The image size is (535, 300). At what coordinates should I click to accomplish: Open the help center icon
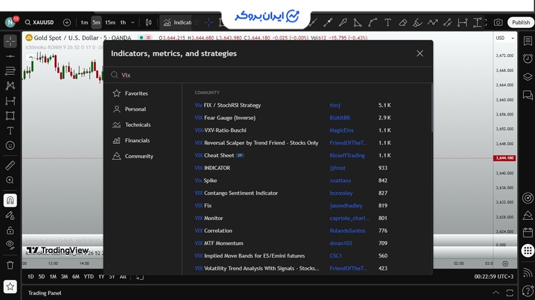tap(527, 291)
